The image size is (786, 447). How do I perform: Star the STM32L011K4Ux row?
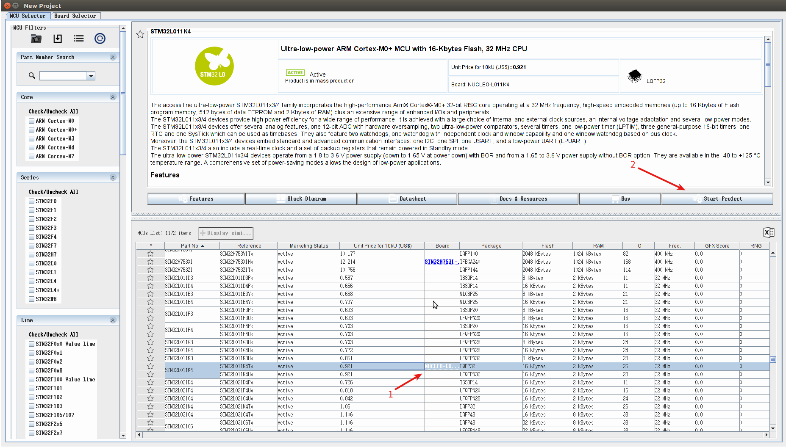150,374
